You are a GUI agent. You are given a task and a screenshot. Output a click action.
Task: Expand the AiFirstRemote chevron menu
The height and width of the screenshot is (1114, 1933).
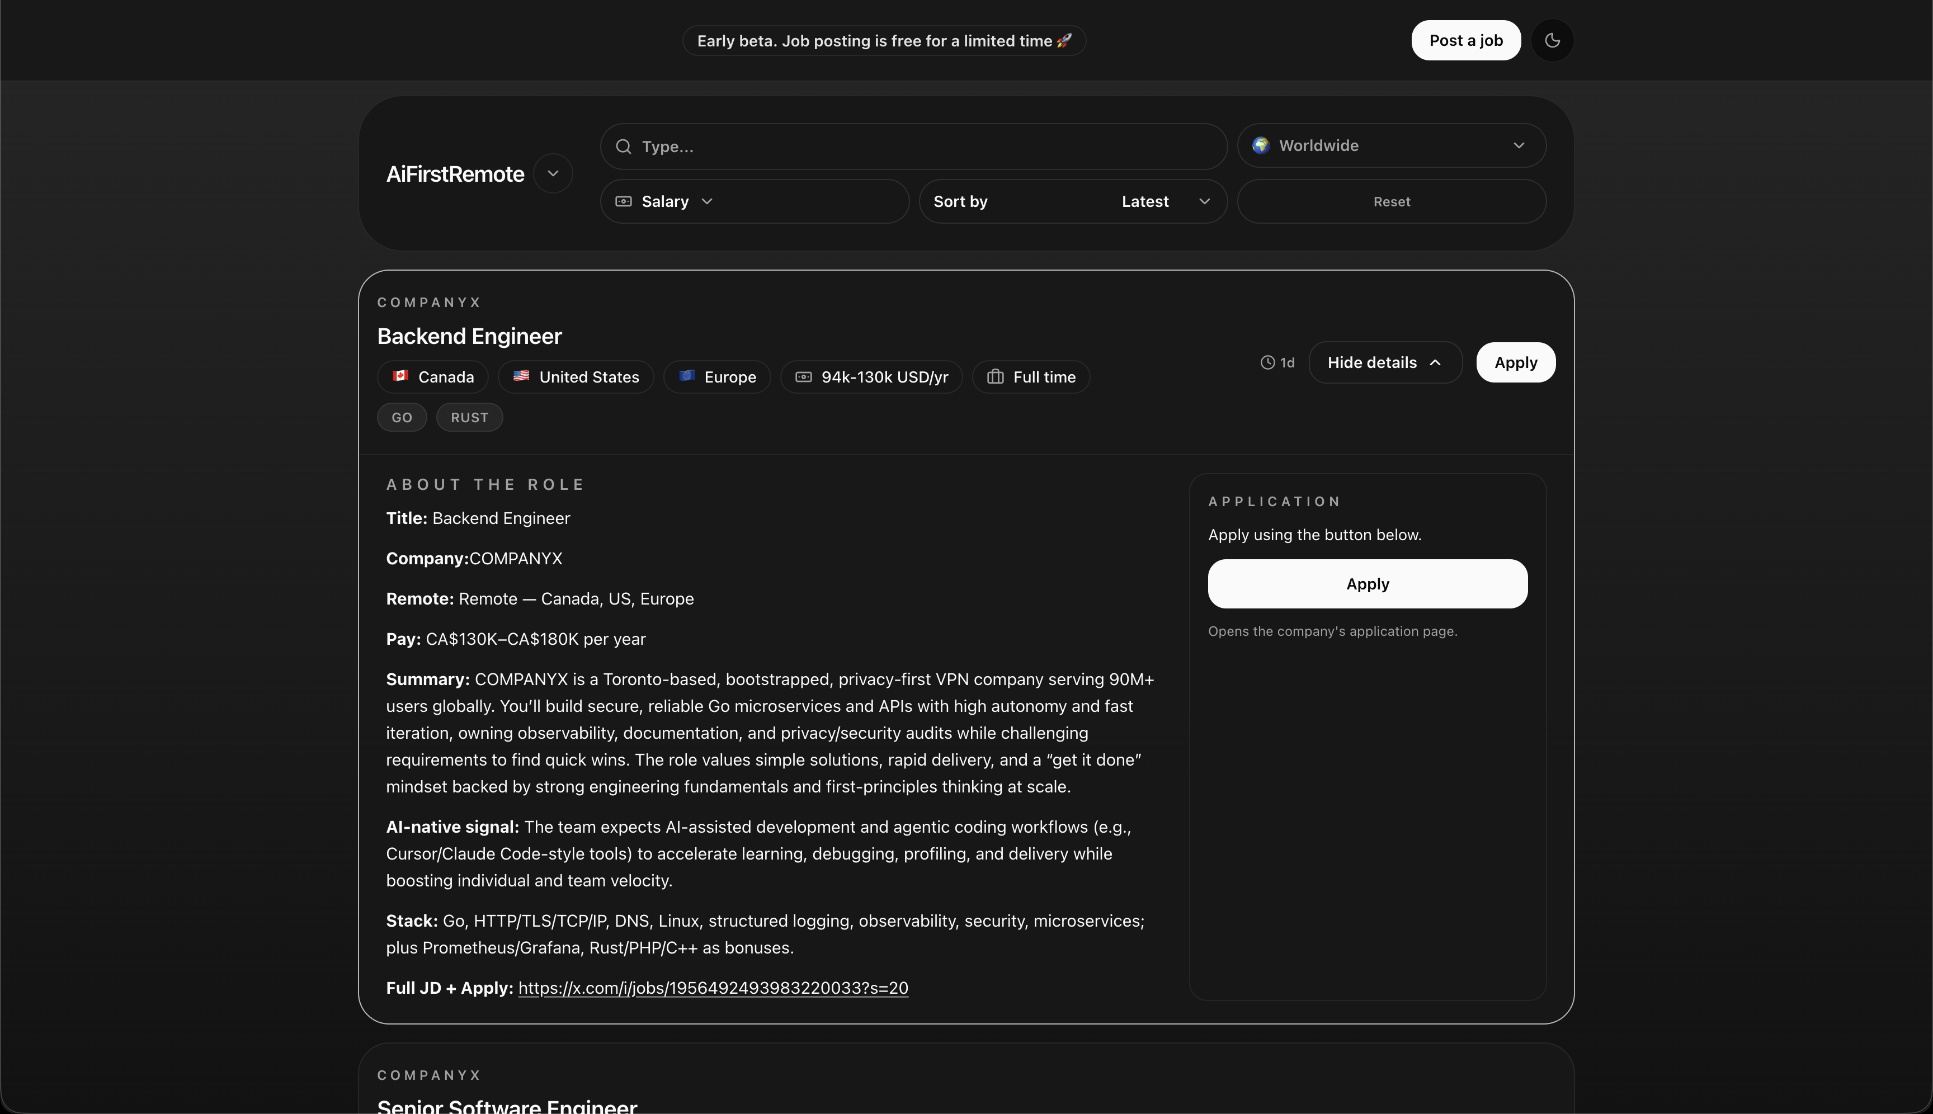click(x=553, y=174)
